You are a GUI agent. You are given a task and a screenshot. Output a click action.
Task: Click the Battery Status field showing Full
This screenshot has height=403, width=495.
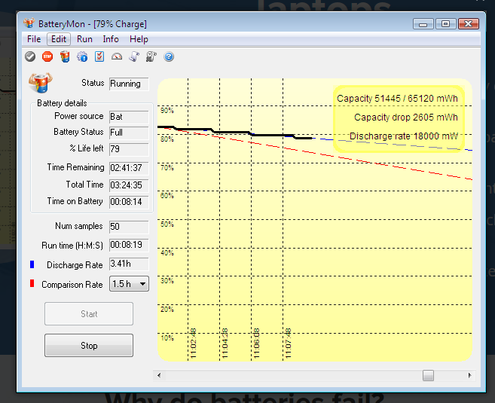129,133
